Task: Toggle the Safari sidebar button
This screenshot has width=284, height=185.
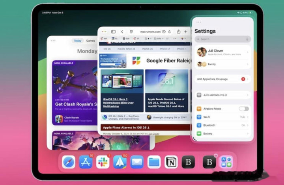Action: (x=113, y=32)
